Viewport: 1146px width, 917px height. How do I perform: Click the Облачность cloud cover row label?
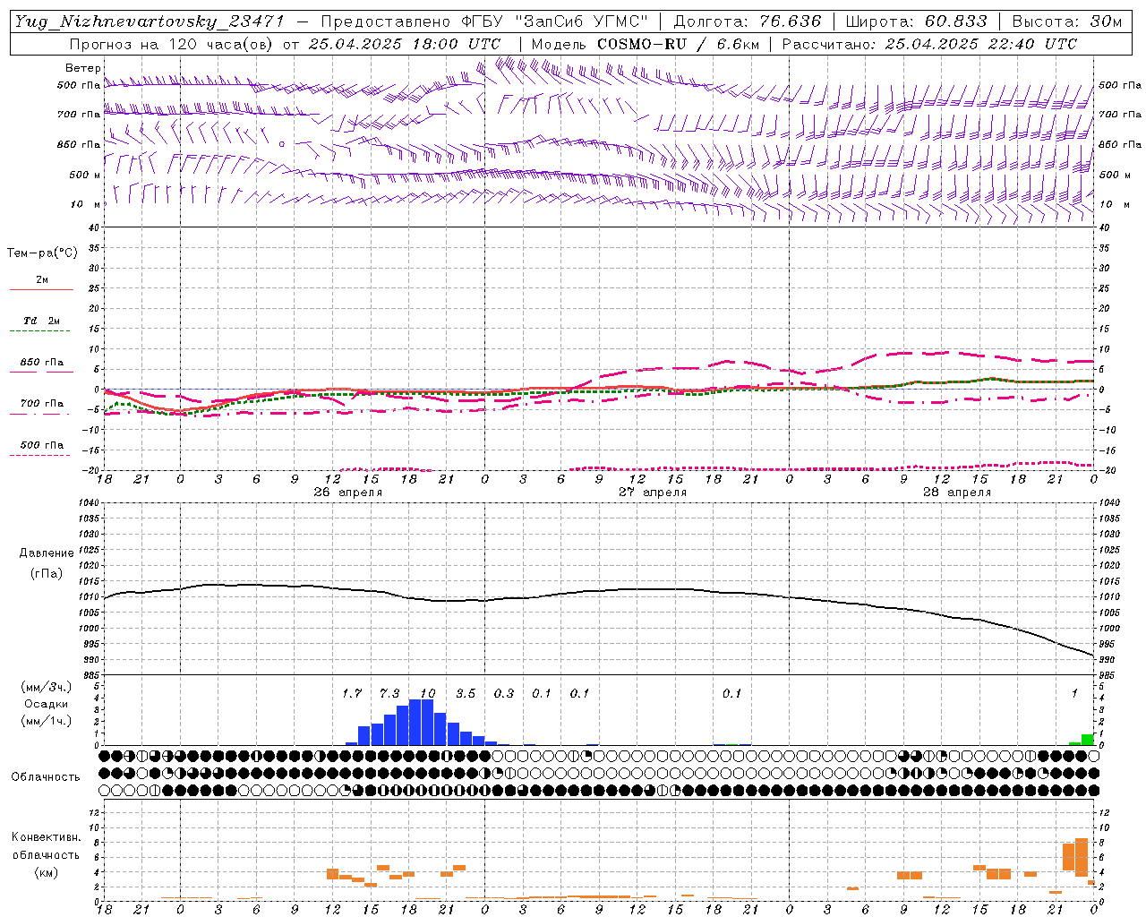46,776
